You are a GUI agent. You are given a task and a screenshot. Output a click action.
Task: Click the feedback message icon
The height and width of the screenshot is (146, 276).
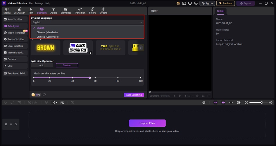point(190,4)
